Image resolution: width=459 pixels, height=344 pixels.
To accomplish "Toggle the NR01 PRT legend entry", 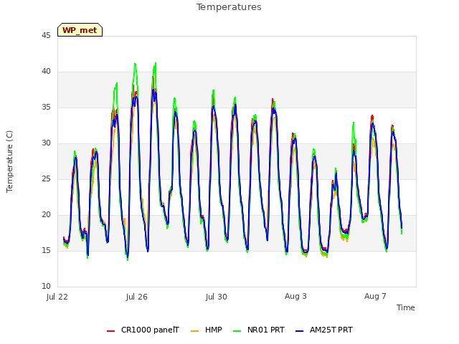I will pos(259,330).
